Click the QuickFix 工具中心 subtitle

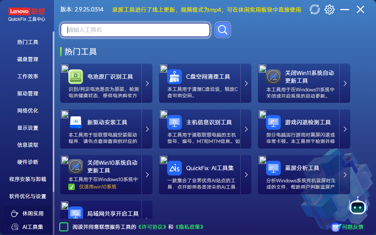[27, 19]
